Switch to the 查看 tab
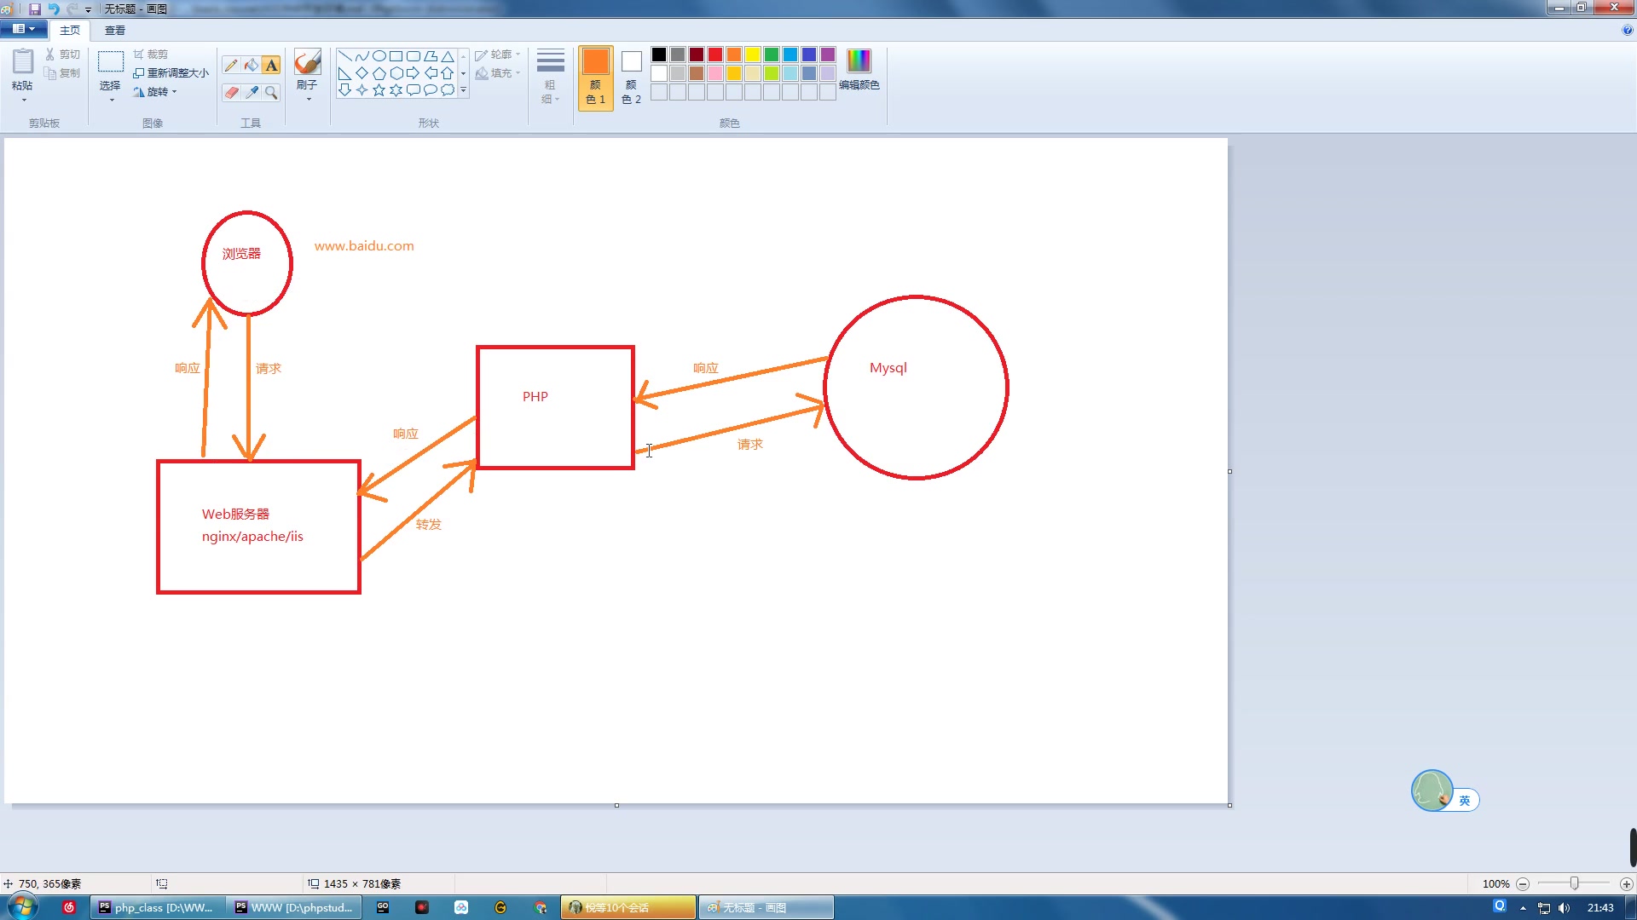 pos(114,30)
